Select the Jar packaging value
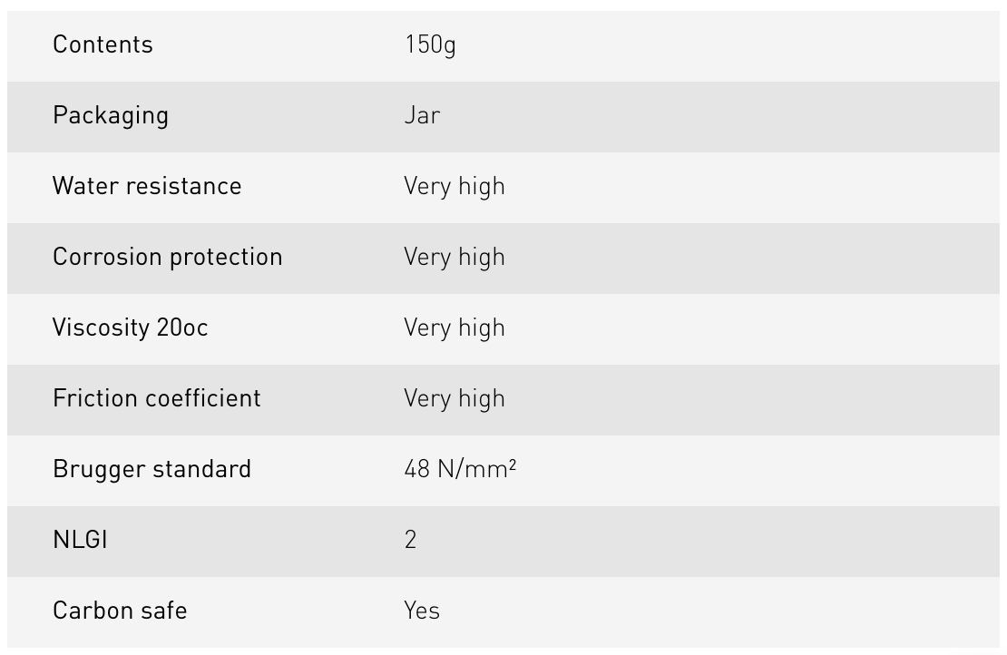Image resolution: width=1007 pixels, height=655 pixels. pyautogui.click(x=422, y=115)
